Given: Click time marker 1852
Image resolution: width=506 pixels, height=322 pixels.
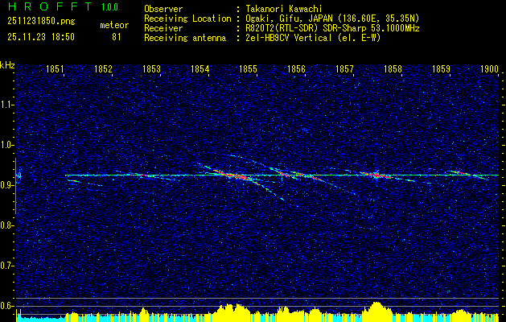Looking at the screenshot, I should [103, 68].
